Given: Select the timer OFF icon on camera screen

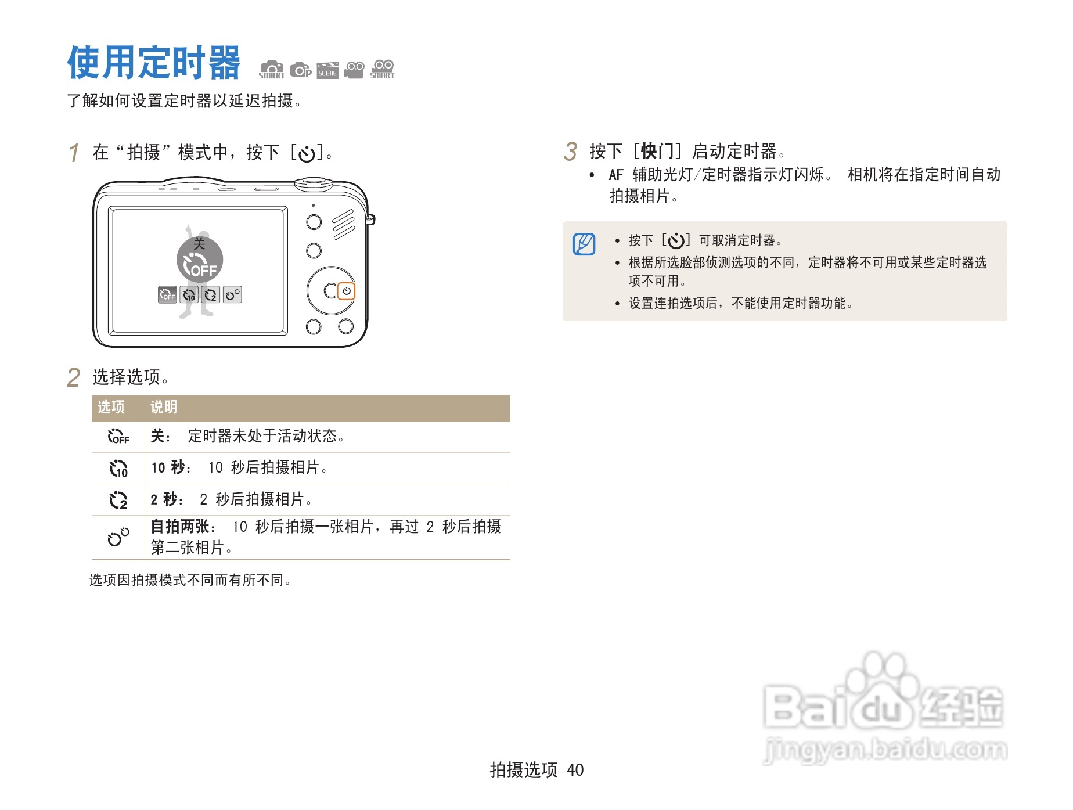Looking at the screenshot, I should coord(167,295).
